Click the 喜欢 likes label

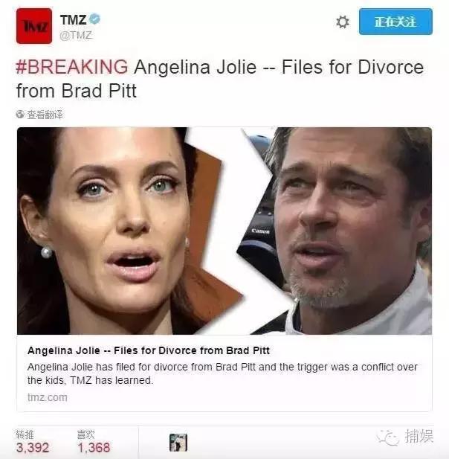[x=85, y=434]
